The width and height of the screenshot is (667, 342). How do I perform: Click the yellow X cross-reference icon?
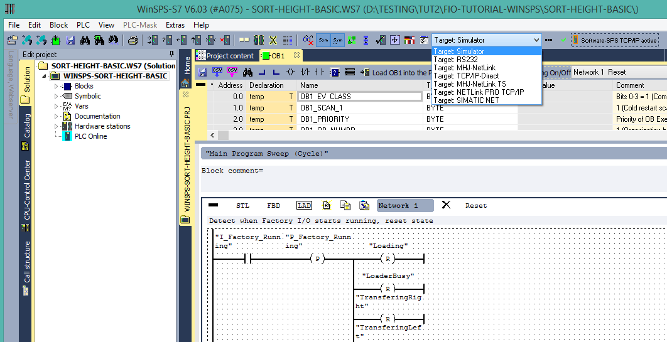pos(273,40)
